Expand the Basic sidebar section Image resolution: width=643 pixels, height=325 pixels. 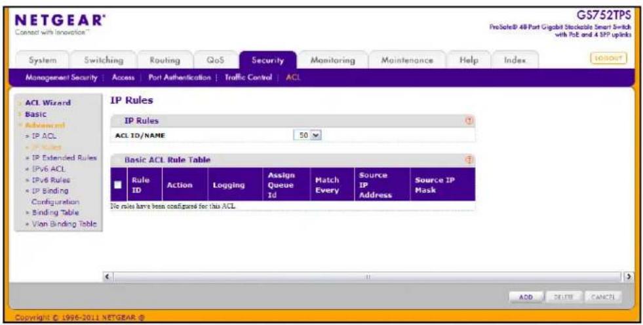[x=35, y=115]
